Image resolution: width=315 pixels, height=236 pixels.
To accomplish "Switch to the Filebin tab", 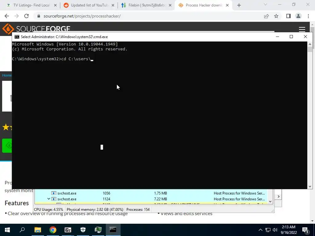I will click(x=146, y=5).
